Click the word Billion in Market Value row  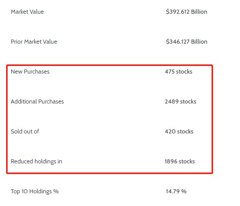tap(199, 12)
